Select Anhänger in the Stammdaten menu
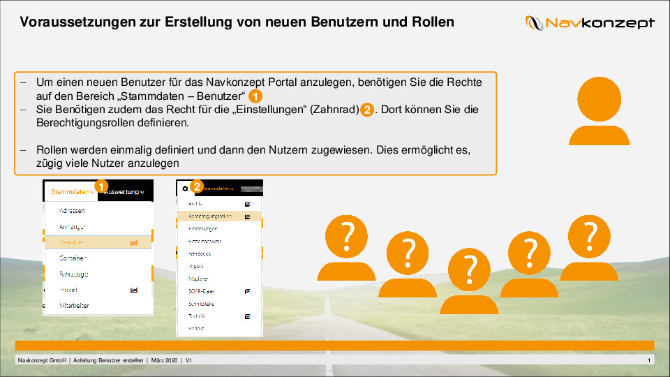Viewport: 670px width, 377px height. [72, 226]
